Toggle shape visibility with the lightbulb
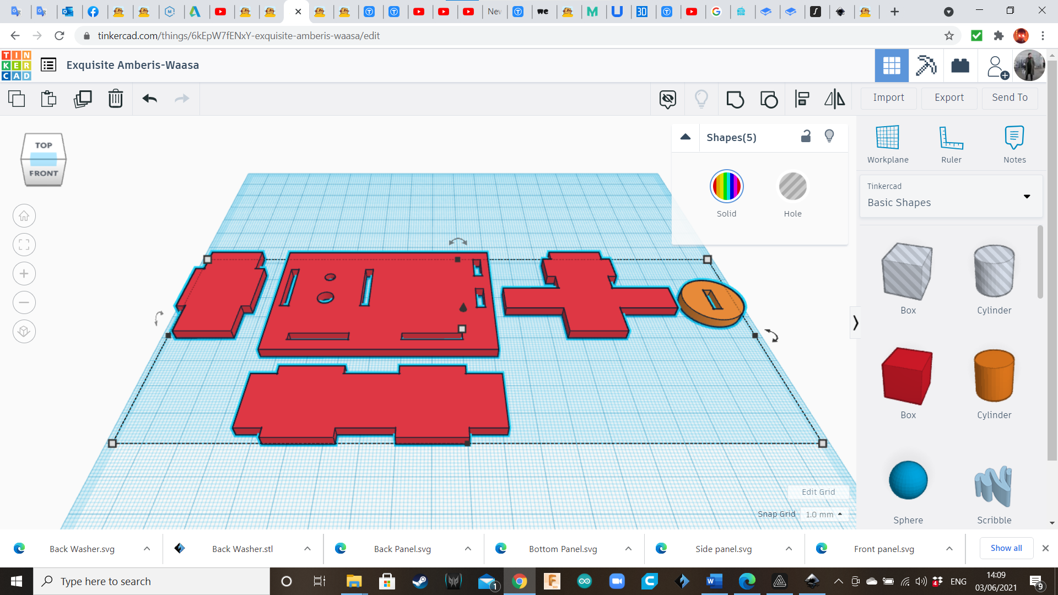The height and width of the screenshot is (595, 1058). click(830, 136)
